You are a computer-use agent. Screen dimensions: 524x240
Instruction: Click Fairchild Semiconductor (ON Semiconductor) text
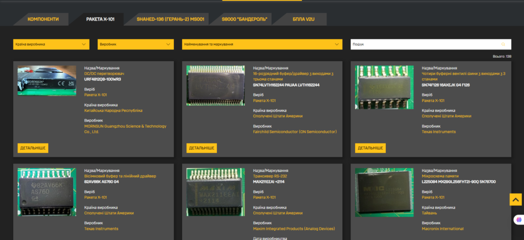point(295,132)
